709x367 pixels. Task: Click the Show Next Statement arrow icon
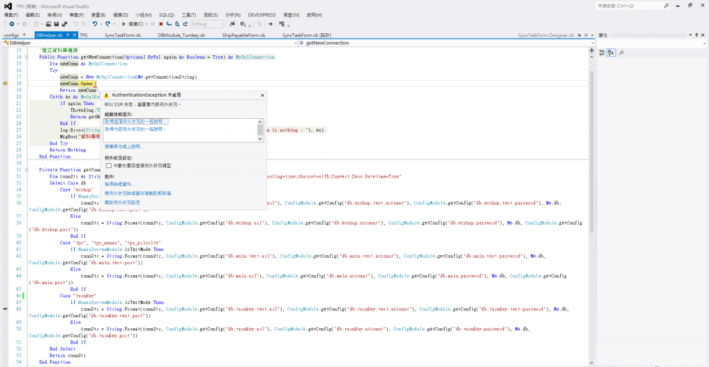[x=270, y=24]
